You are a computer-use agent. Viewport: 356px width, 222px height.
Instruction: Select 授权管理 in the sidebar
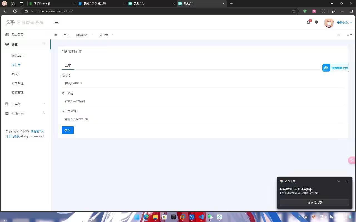coord(18,92)
